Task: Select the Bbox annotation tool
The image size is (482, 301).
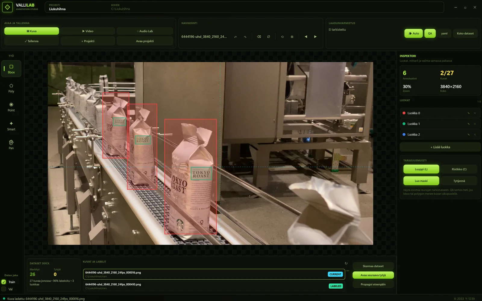Action: 11,69
